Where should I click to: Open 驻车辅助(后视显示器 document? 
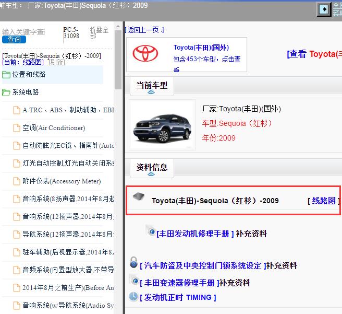tap(68, 252)
